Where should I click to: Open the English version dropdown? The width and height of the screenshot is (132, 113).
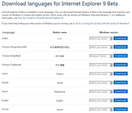(101, 101)
